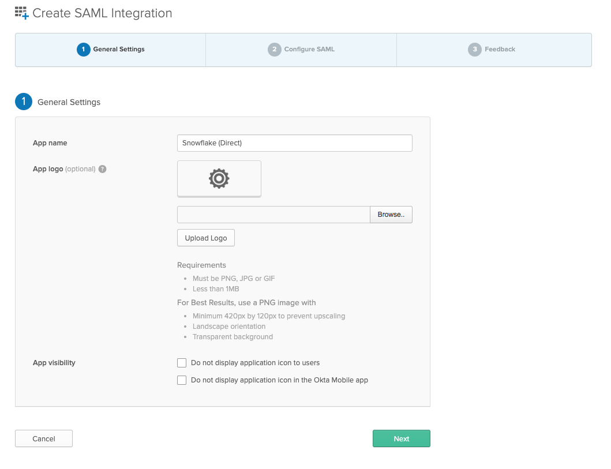Image resolution: width=611 pixels, height=469 pixels.
Task: Click step 2 circle for Configure SAML
Action: tap(274, 50)
